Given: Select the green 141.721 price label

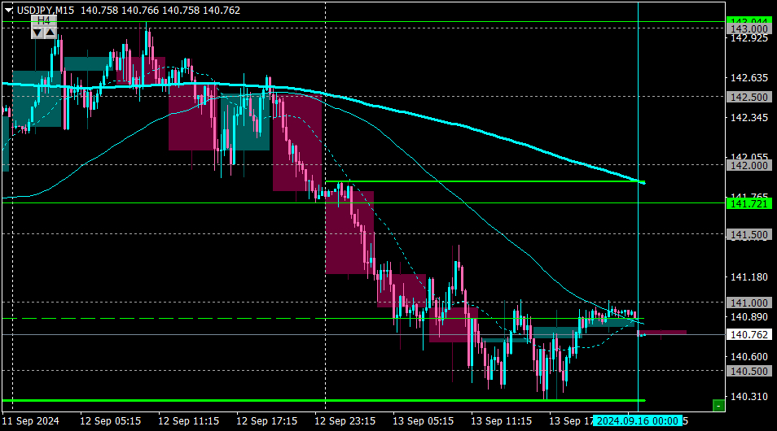Looking at the screenshot, I should coord(748,203).
